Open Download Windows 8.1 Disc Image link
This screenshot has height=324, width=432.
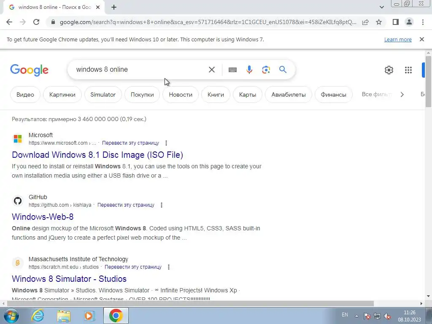[x=97, y=155]
